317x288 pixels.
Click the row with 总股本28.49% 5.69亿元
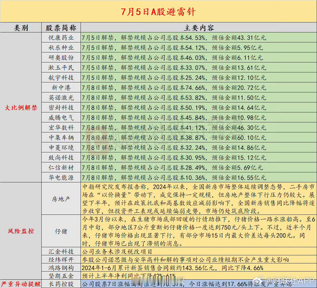point(199,168)
